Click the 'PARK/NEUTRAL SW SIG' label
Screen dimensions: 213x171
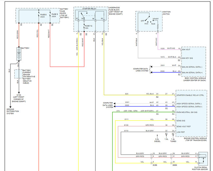pos(187,112)
